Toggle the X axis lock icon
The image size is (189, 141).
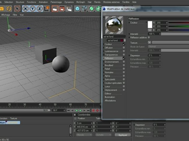[26, 9]
